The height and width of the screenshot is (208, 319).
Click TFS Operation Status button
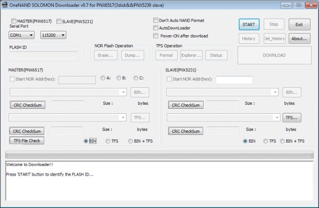pos(216,55)
